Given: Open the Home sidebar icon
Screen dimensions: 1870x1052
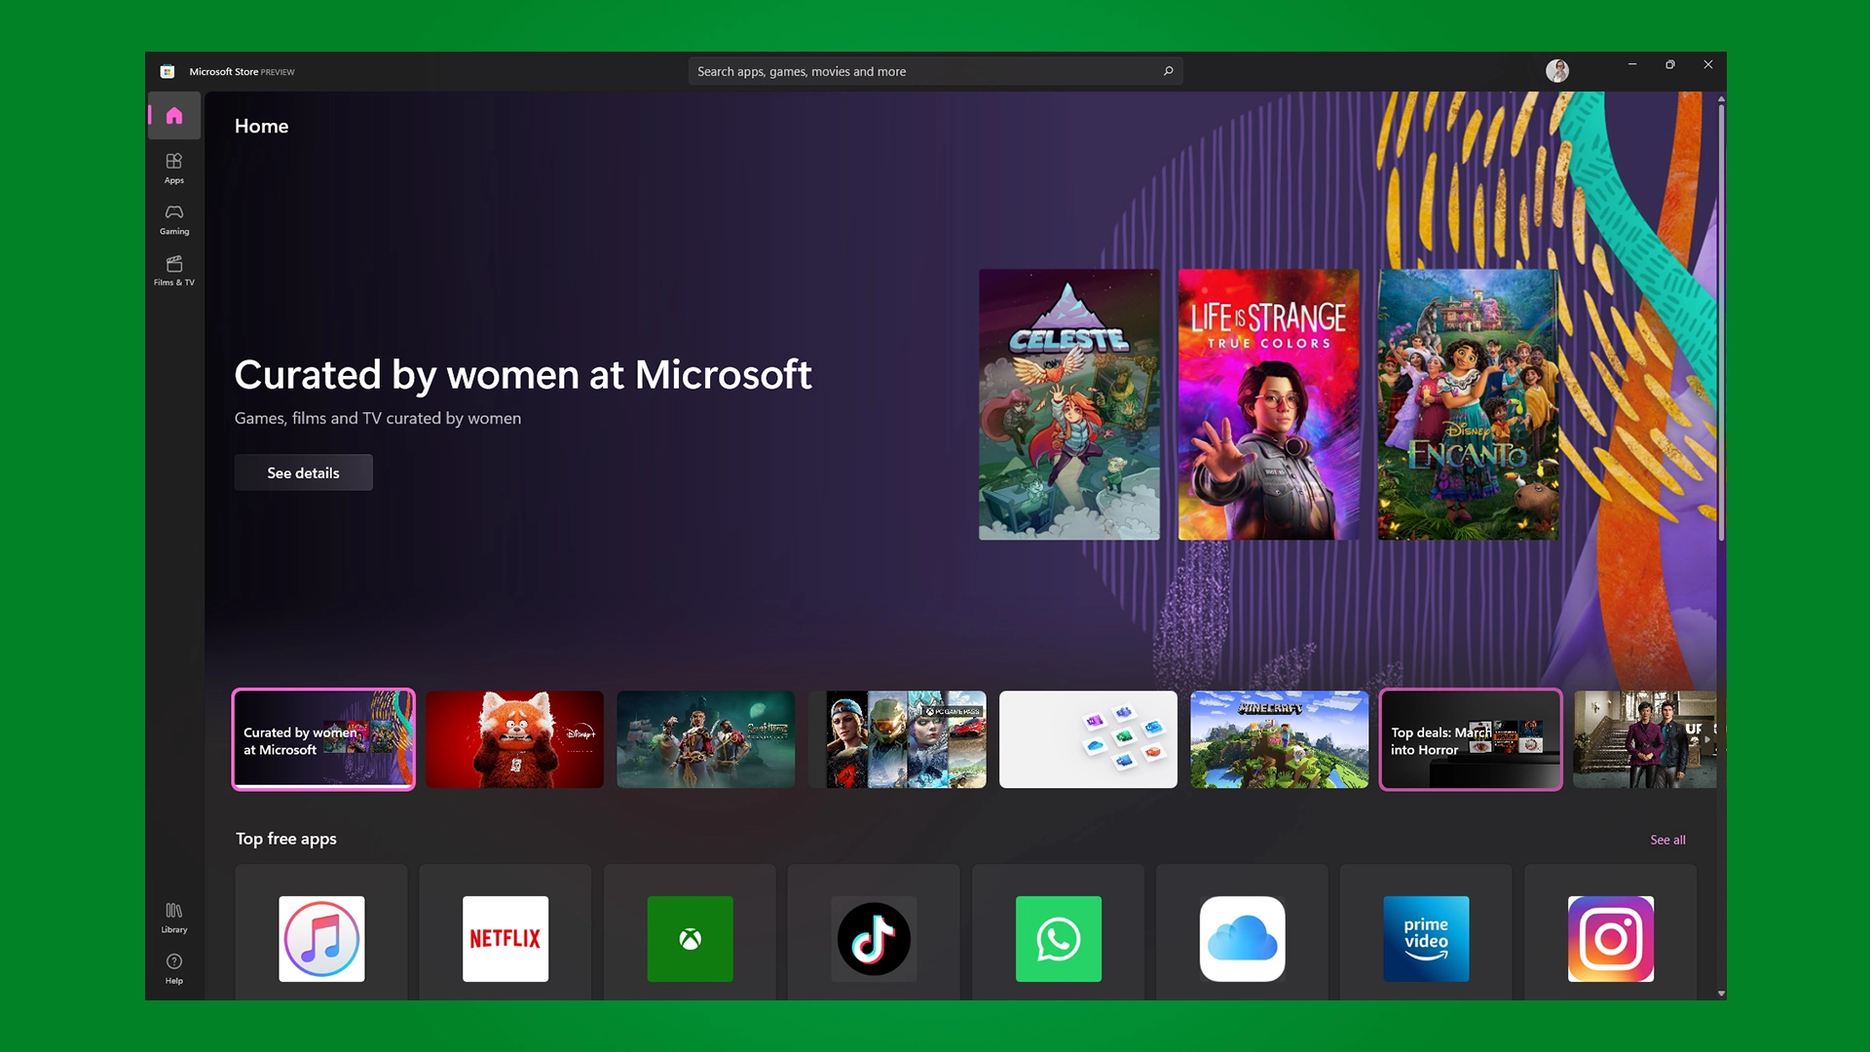Looking at the screenshot, I should 174,116.
